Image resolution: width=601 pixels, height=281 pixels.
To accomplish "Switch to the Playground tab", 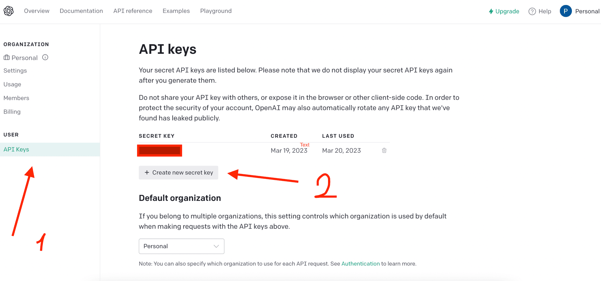I will point(216,11).
